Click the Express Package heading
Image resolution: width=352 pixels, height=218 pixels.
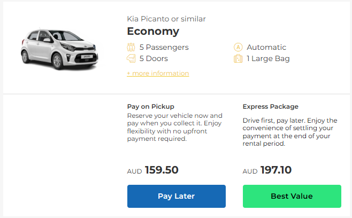271,107
